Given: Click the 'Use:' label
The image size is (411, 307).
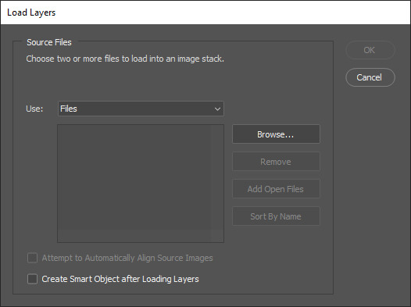Looking at the screenshot, I should point(34,109).
